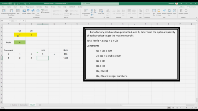Click the vertical scrollbar
The height and width of the screenshot is (111, 198).
(x=197, y=62)
